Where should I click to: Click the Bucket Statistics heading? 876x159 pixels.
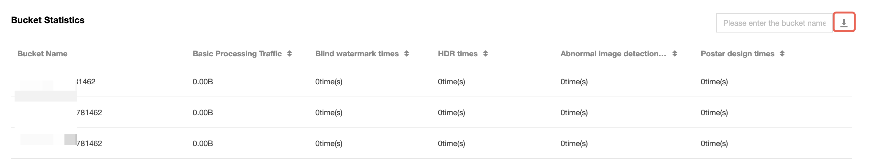coord(48,20)
